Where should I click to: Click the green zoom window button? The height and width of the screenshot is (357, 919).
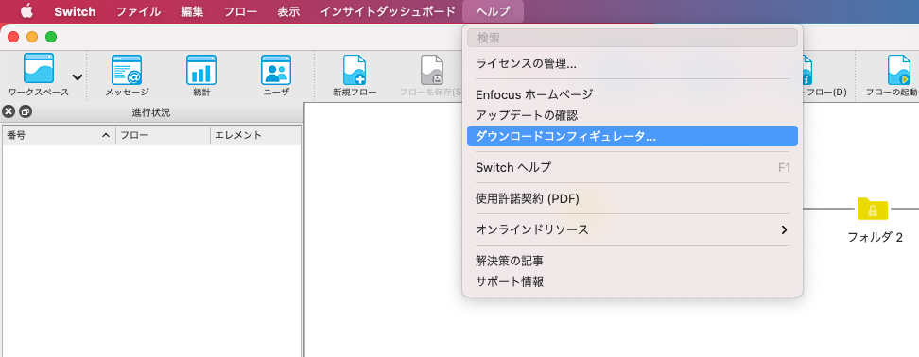(x=52, y=37)
